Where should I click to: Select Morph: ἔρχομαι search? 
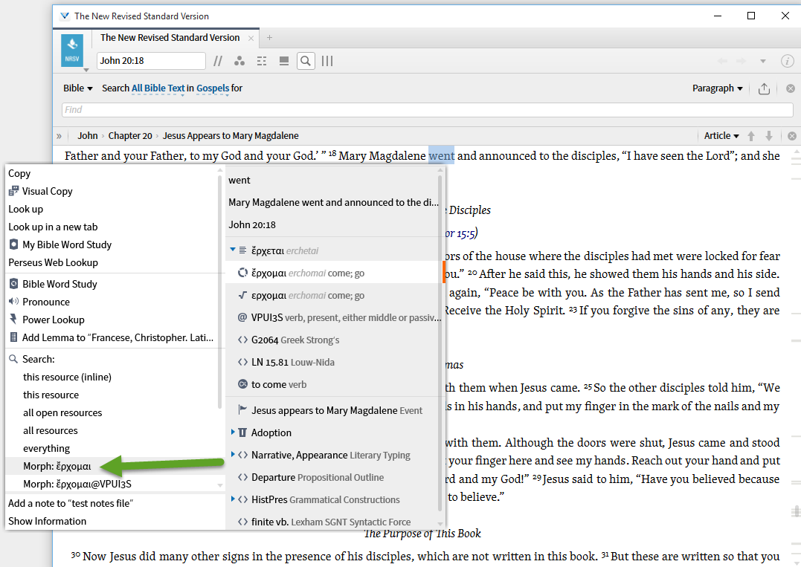pyautogui.click(x=57, y=467)
